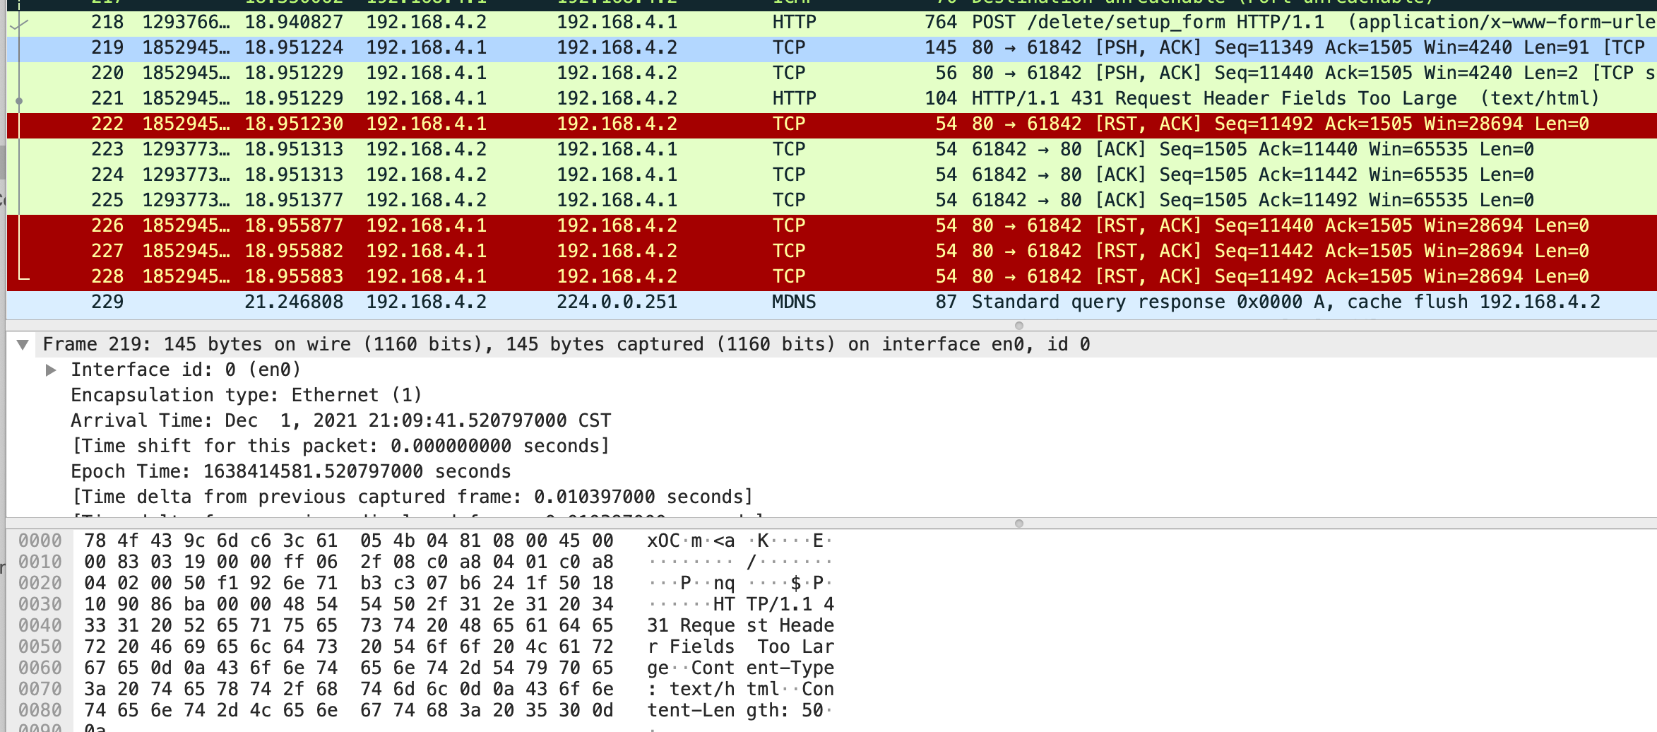
Task: Click destination 224.0.0.251 in packet 229
Action: [617, 302]
